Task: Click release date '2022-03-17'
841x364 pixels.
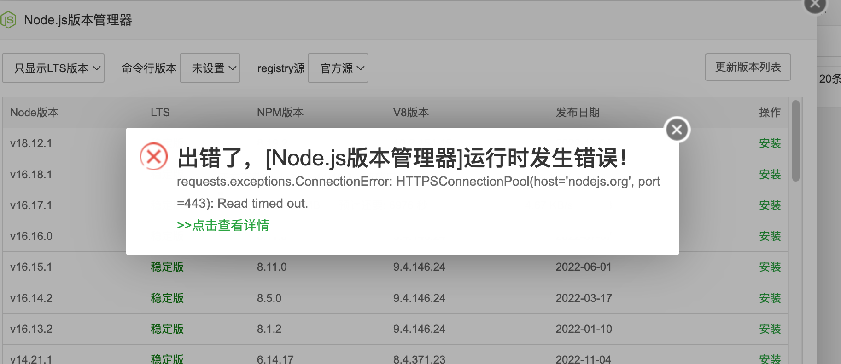Action: pos(584,298)
